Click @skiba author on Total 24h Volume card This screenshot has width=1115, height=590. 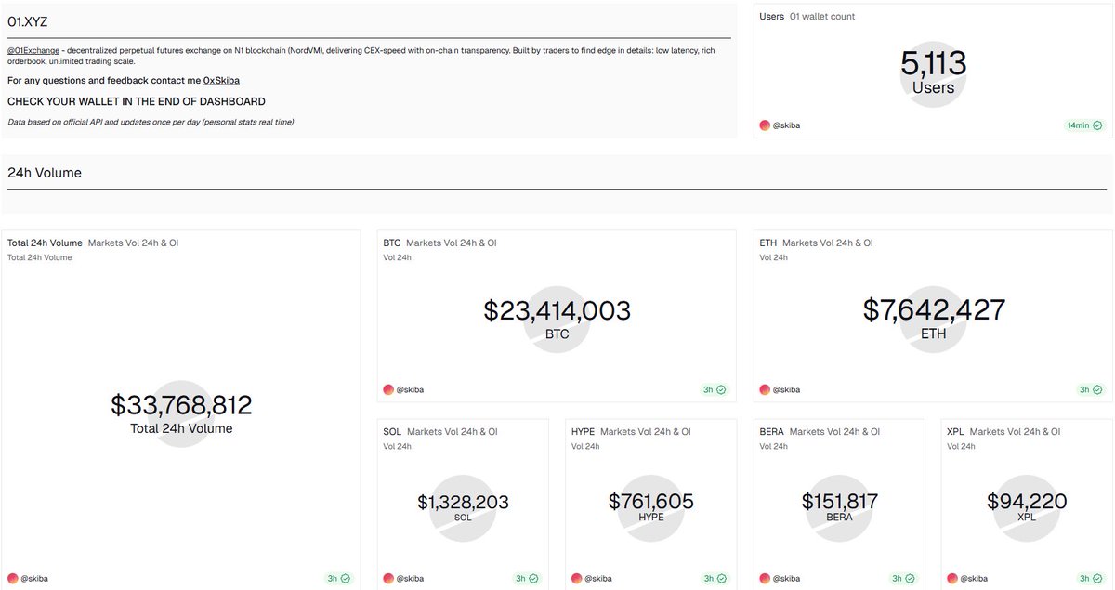point(34,578)
